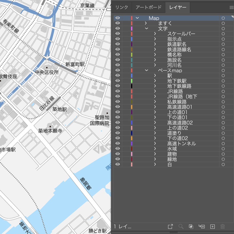The width and height of the screenshot is (234, 234).
Task: Click the target circle of the 鉄道駅名 layer
Action: click(x=223, y=44)
